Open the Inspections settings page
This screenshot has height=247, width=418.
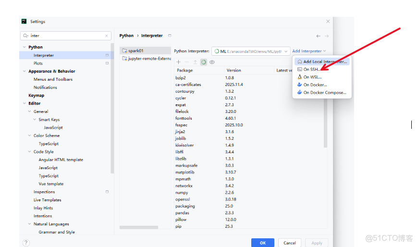44,192
